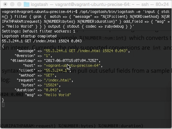Click the "@timestamp" key in output

pyautogui.click(x=23, y=60)
